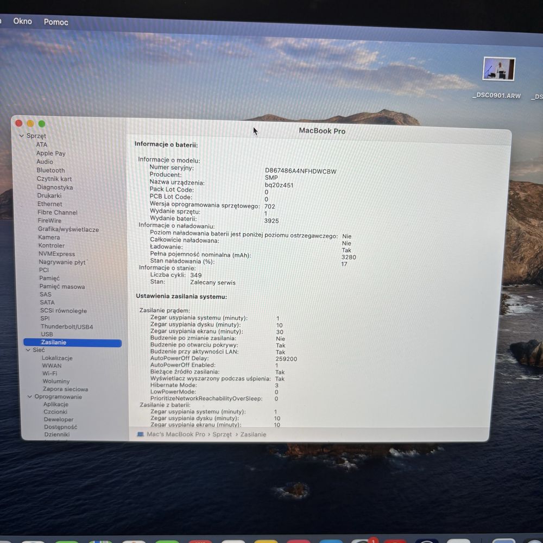The image size is (543, 543).
Task: Select the _DSC0901.ARW desktop file thumbnail
Action: (x=498, y=69)
